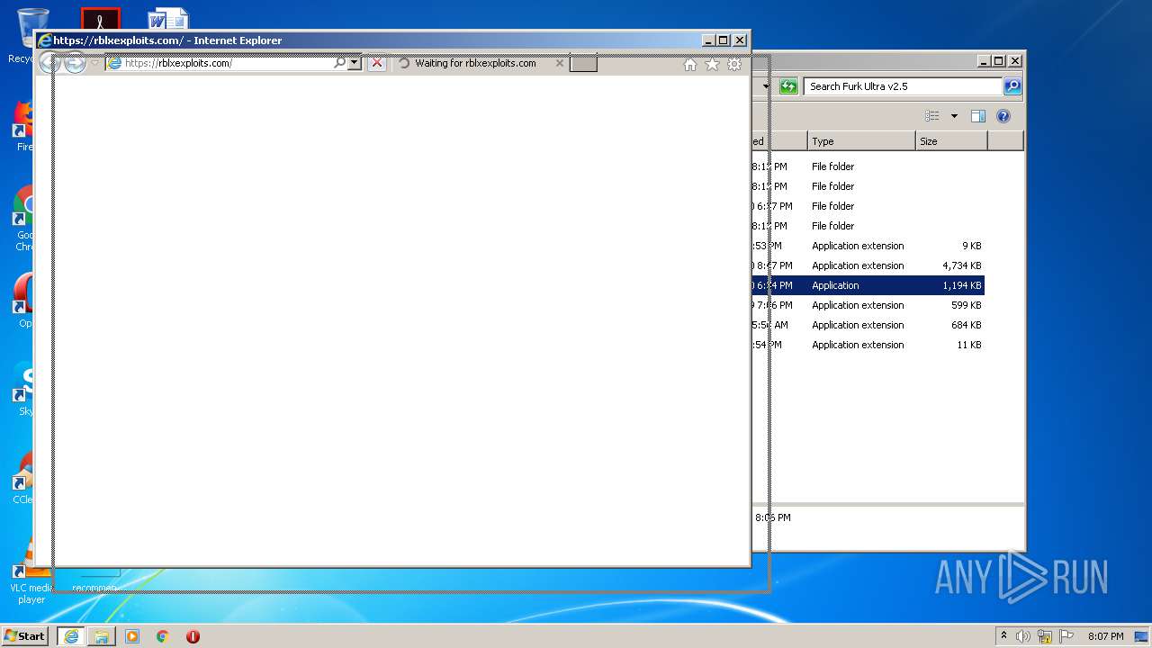Select the 'Waiting for rblxexploits.com' tab

(475, 63)
